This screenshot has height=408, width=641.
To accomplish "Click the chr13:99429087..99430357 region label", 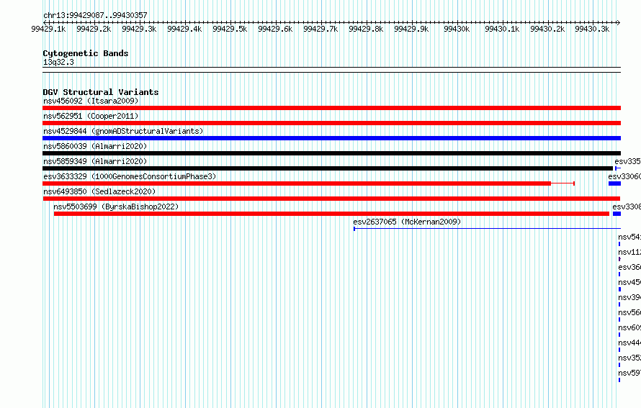I will [95, 15].
